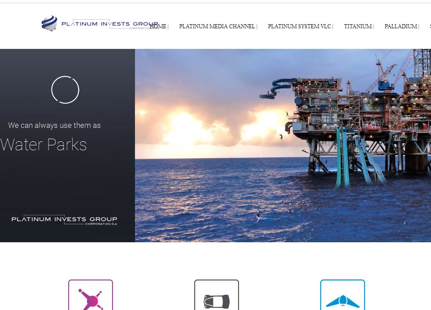Click the white Platinum Invests Group slider logo
The image size is (431, 310).
coord(64,220)
